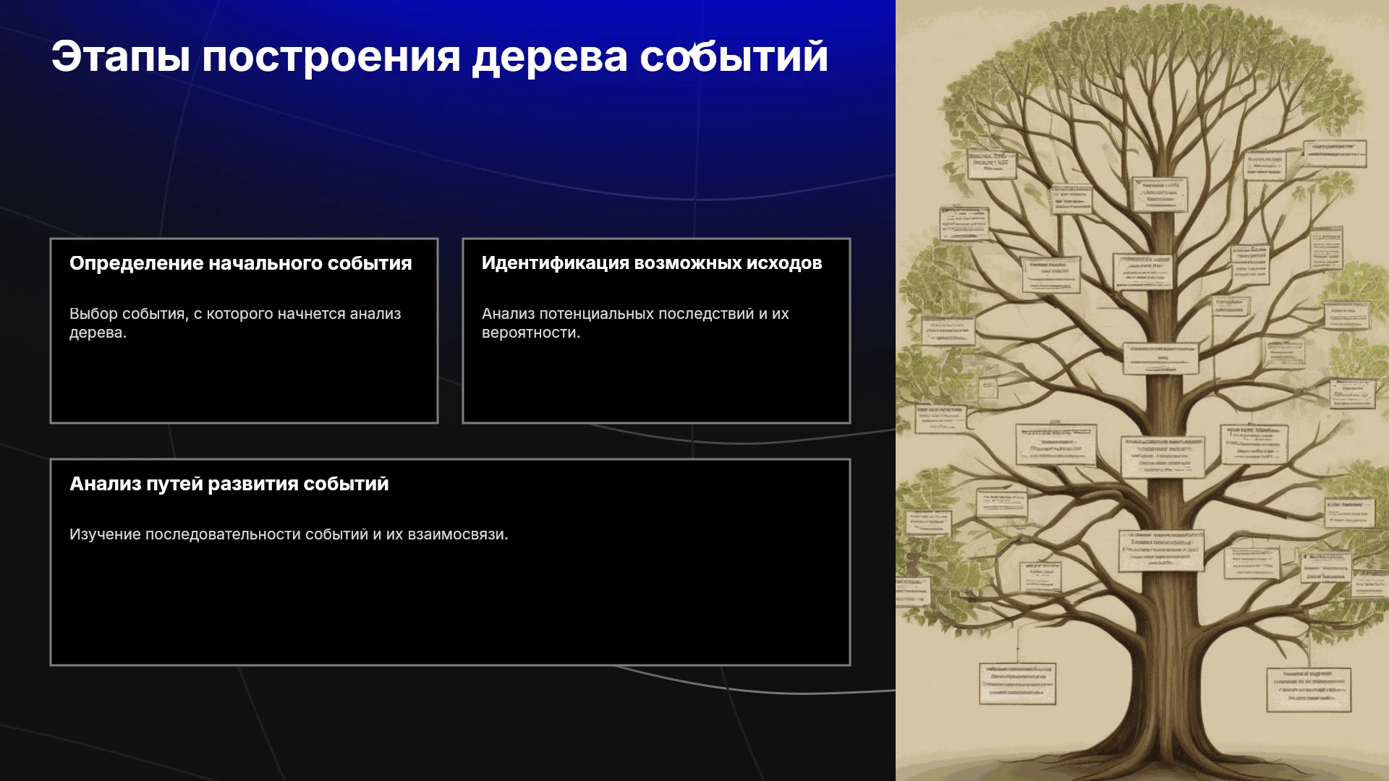The height and width of the screenshot is (781, 1389).
Task: Select the heading "Анализ путей развития событий"
Action: coord(229,484)
